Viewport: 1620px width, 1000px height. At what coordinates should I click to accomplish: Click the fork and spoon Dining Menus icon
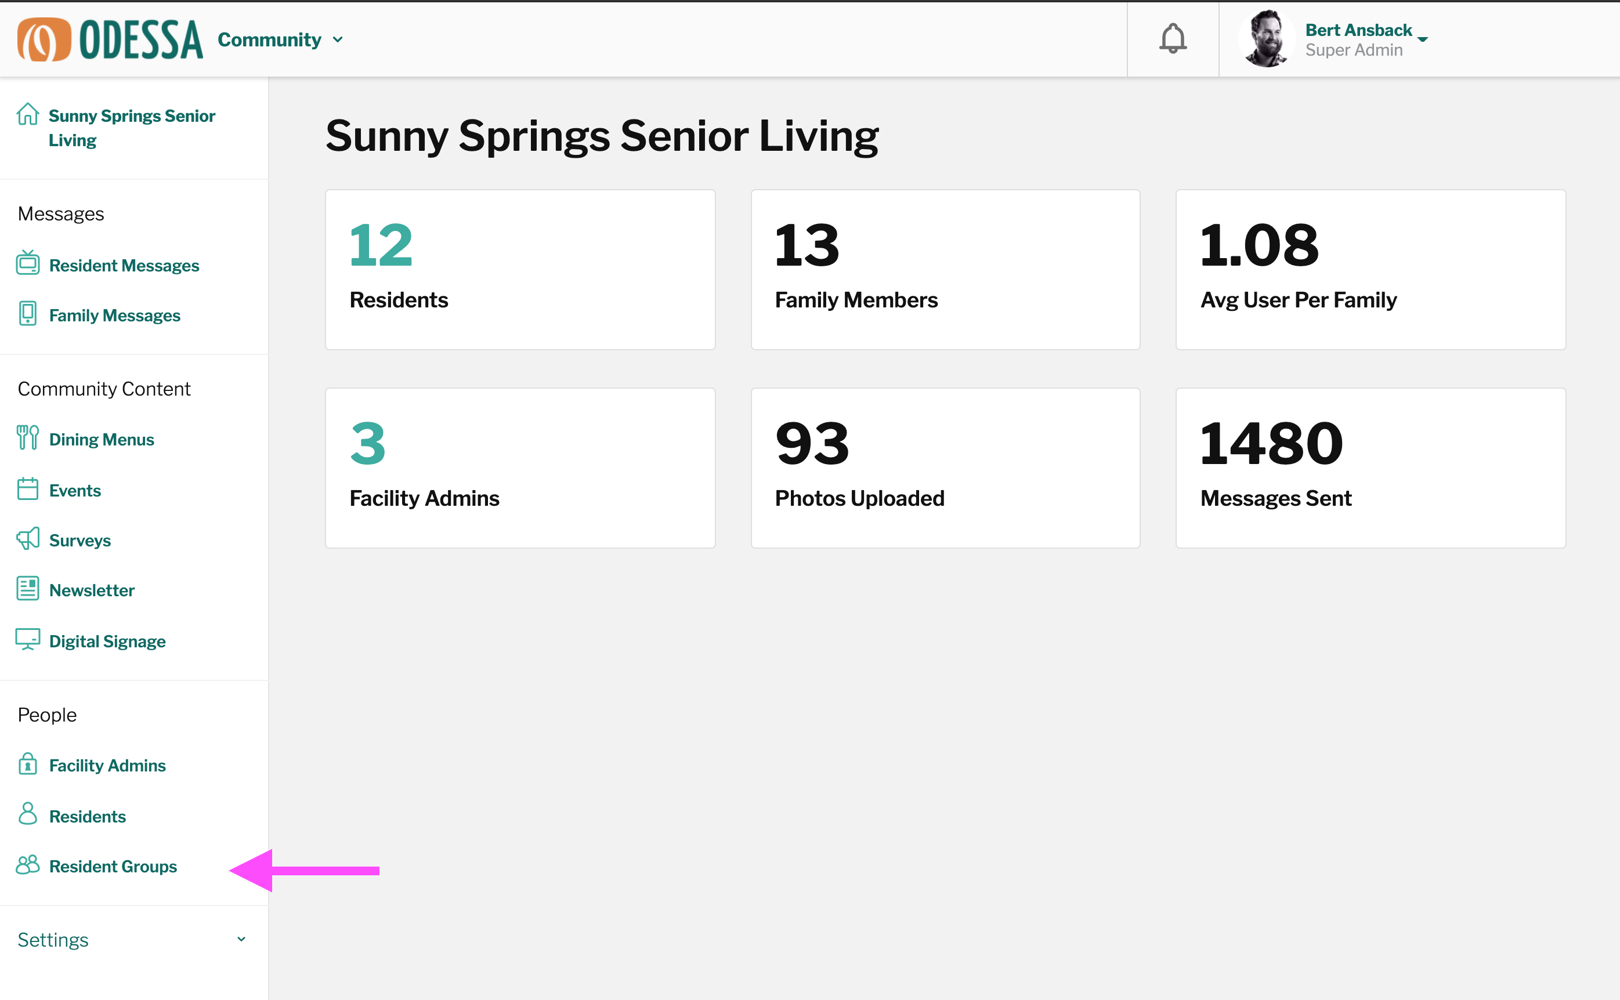point(28,438)
